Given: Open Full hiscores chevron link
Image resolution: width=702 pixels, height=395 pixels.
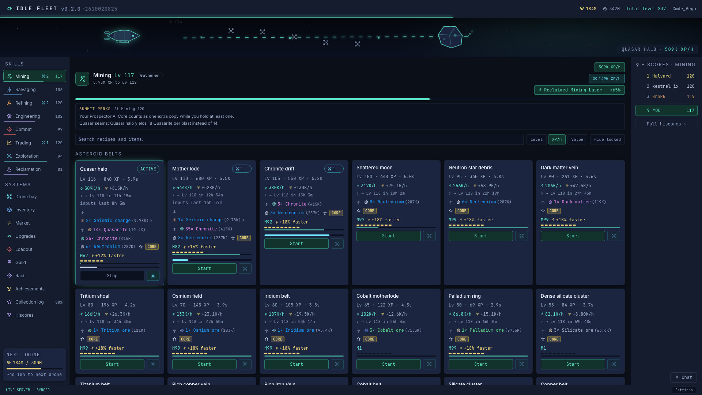Looking at the screenshot, I should [666, 124].
